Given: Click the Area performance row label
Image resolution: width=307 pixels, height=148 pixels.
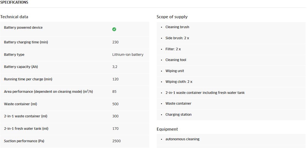Looking at the screenshot, I should (48, 92).
